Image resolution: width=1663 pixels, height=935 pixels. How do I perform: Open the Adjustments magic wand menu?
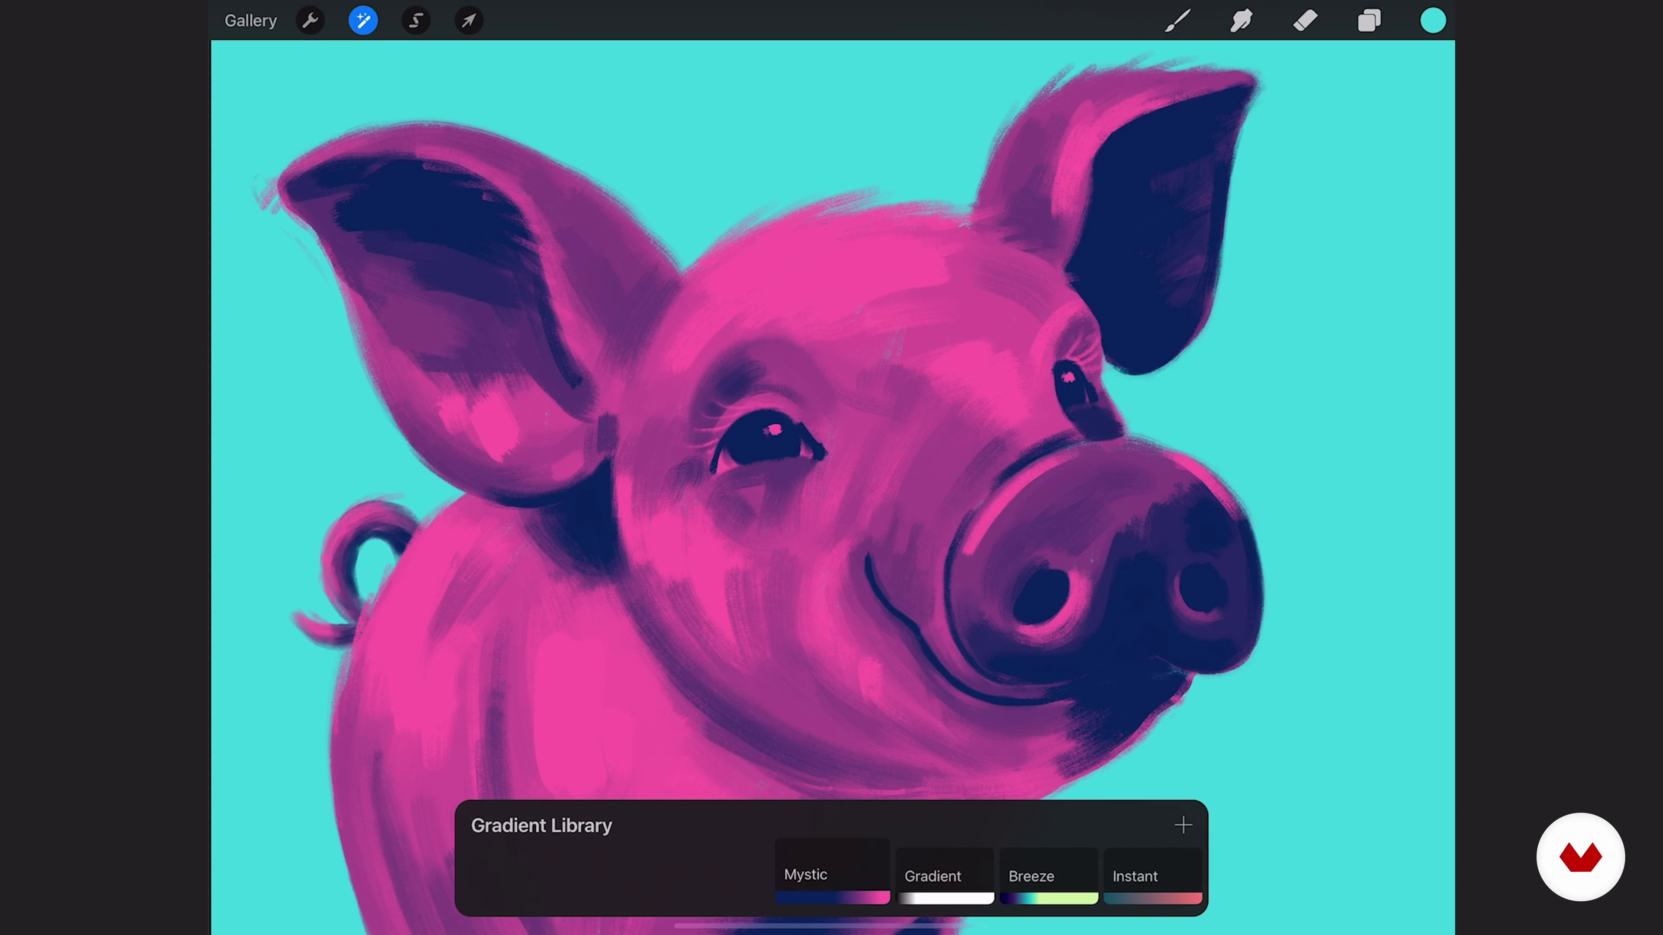(363, 21)
